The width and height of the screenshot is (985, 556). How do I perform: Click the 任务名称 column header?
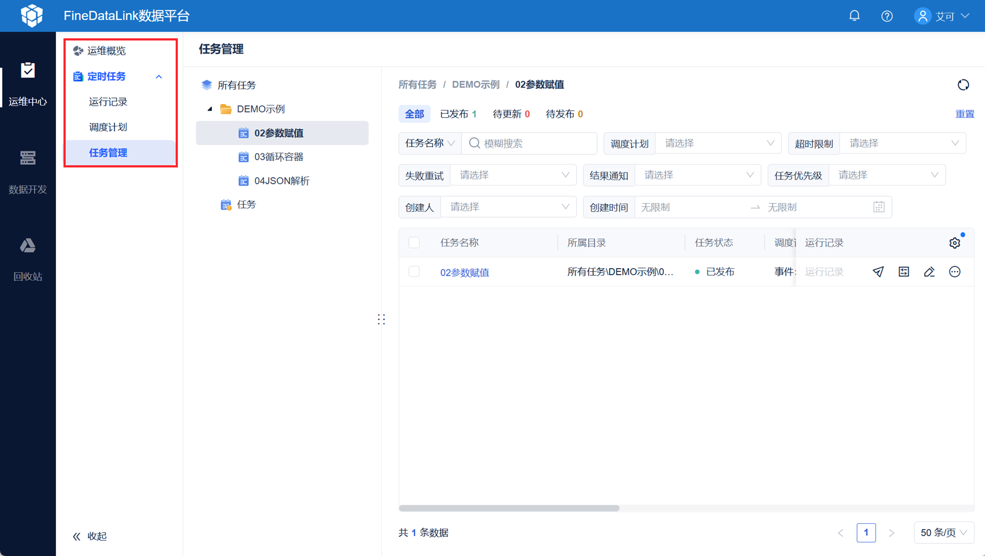[460, 242]
